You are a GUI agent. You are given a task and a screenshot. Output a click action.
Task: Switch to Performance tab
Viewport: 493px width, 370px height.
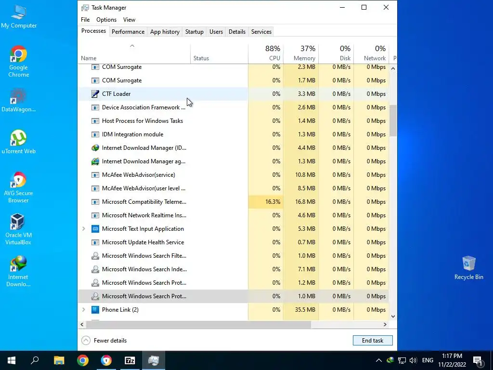coord(128,32)
